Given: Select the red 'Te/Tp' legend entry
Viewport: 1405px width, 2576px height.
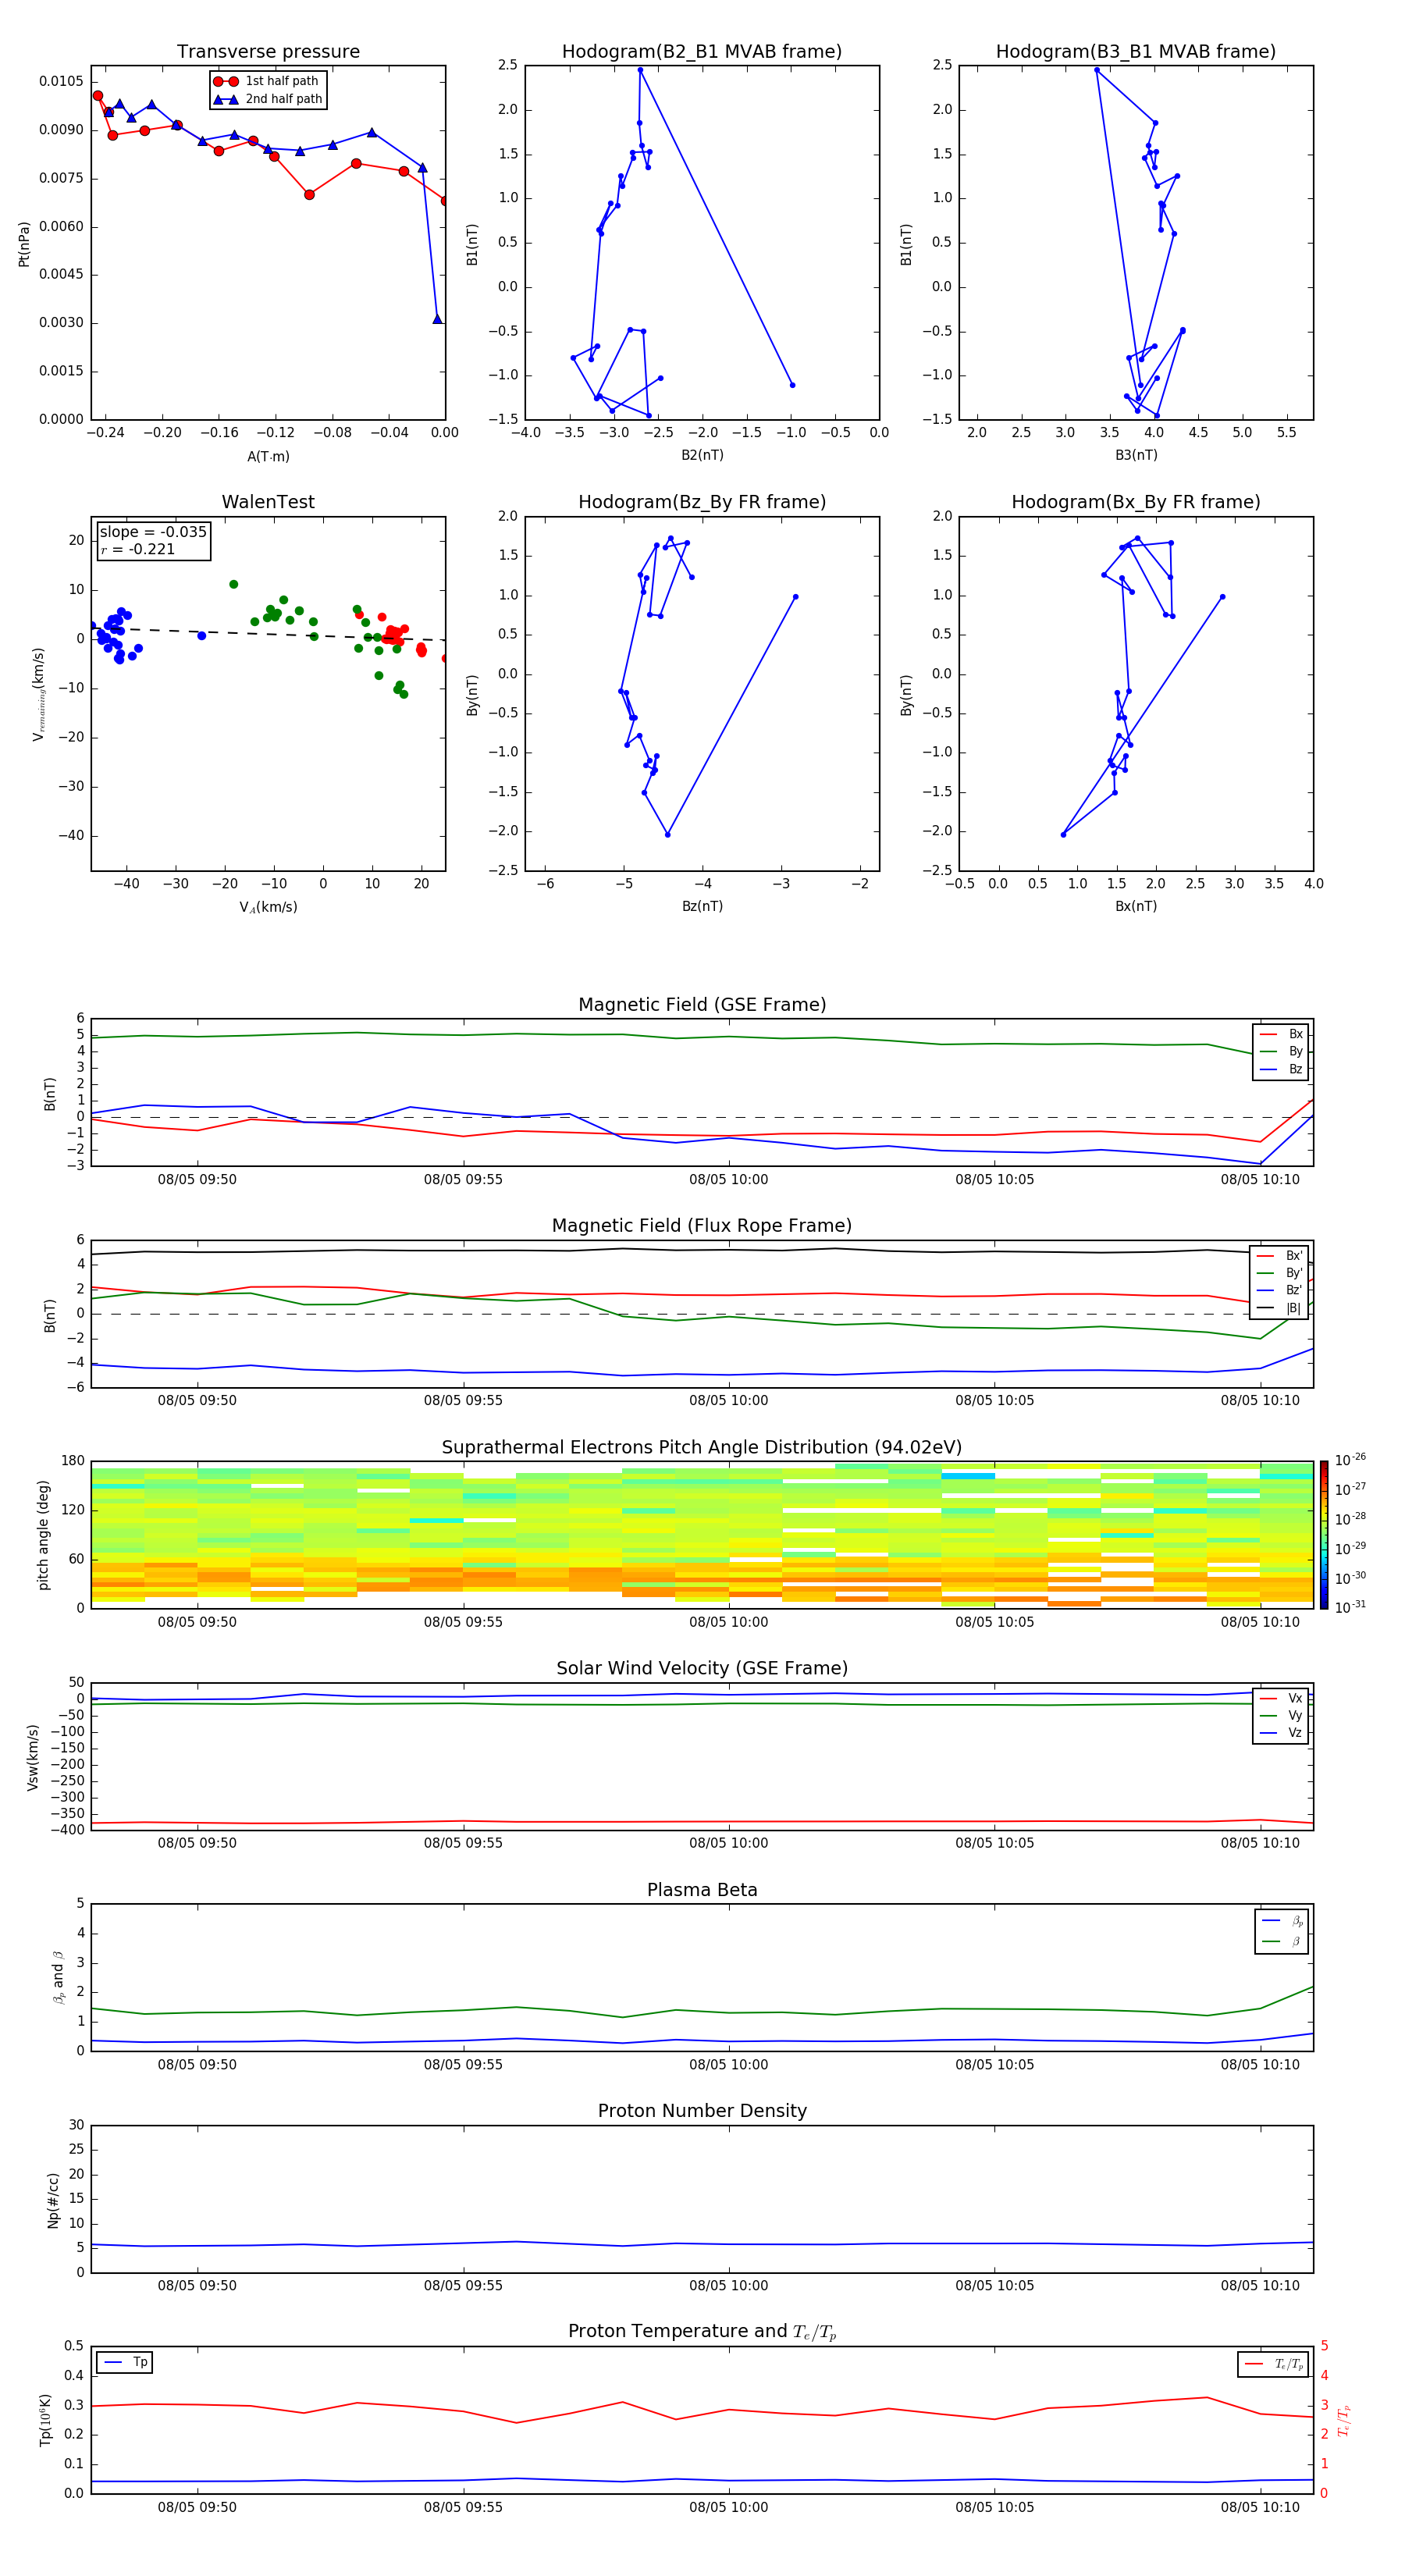Looking at the screenshot, I should pos(1274,2365).
